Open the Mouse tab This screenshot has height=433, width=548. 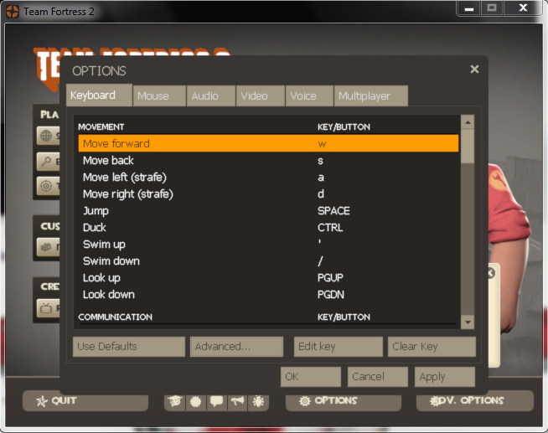pyautogui.click(x=160, y=95)
